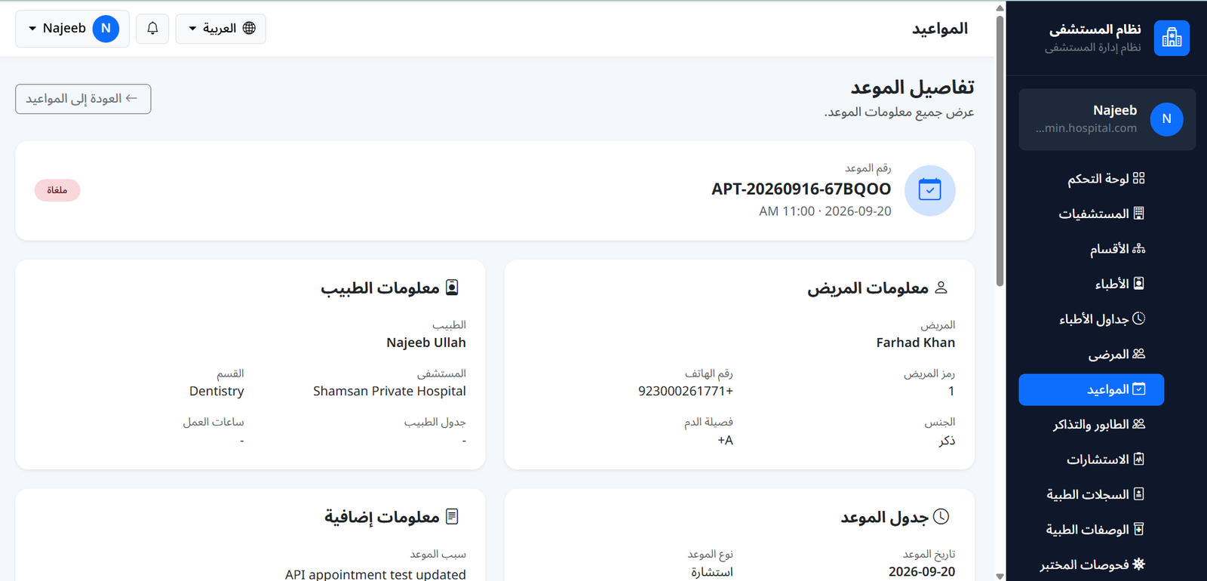Viewport: 1207px width, 581px height.
Task: Open لوحة التحكم from sidebar
Action: pos(1091,178)
